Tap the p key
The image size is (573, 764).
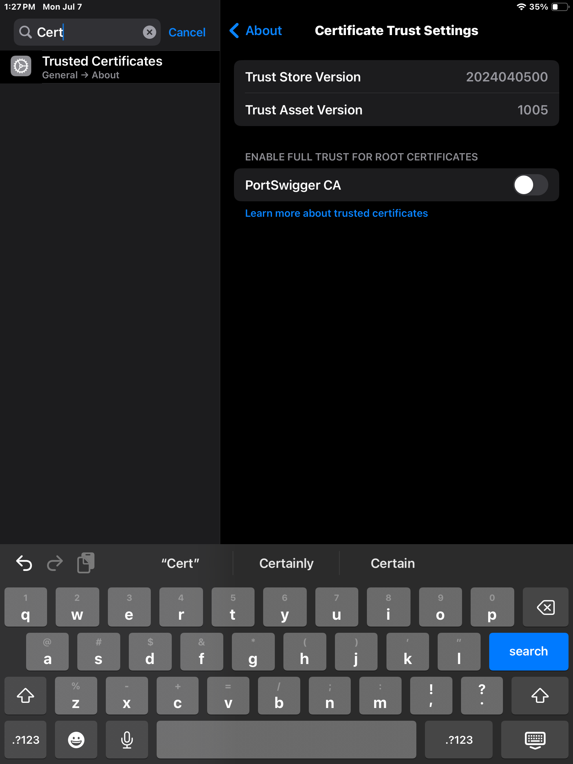coord(492,607)
